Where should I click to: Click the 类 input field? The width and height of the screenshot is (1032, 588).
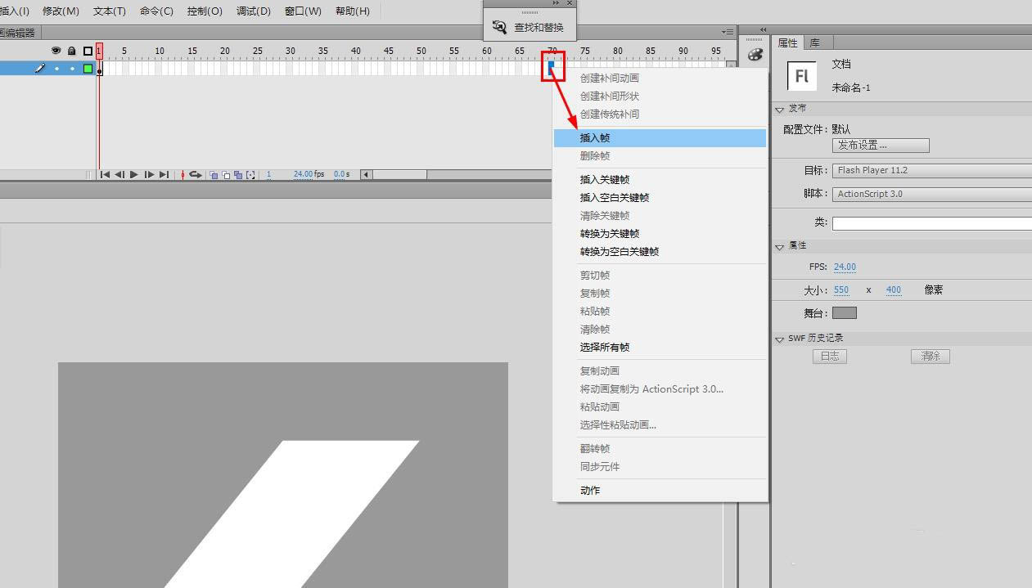tap(932, 222)
